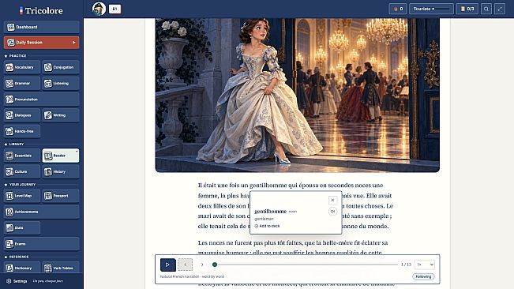Viewport: 514px width, 289px height.
Task: Open the Dashboard page icon
Action: (x=11, y=27)
